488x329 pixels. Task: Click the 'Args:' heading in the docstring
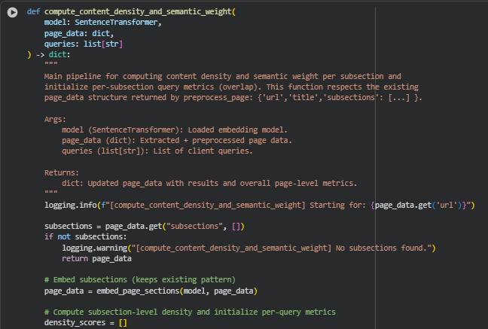55,119
